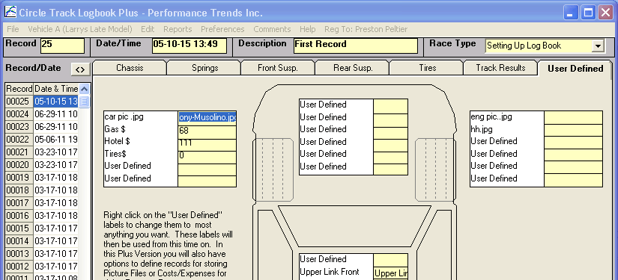Open the Preferences menu
The height and width of the screenshot is (280, 618).
222,29
